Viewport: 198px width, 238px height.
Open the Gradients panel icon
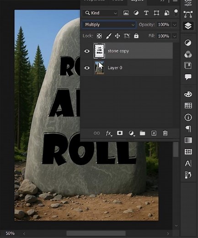click(x=188, y=140)
